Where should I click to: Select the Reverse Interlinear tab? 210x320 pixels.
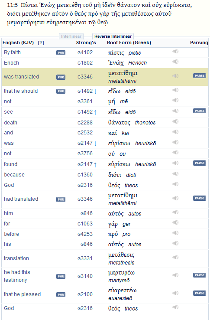pyautogui.click(x=113, y=36)
